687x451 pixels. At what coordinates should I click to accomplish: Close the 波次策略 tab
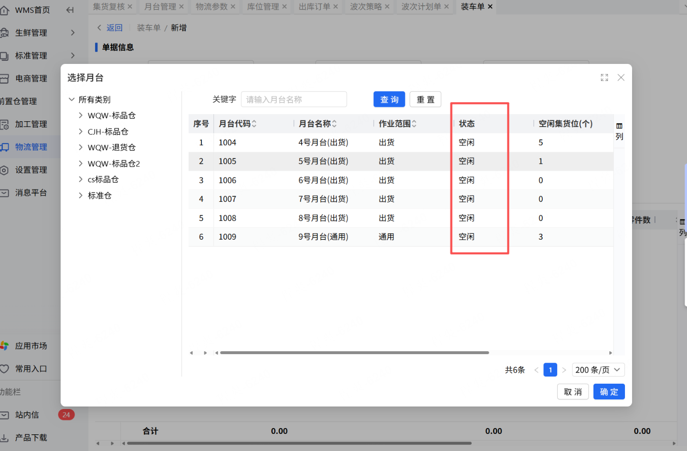387,7
